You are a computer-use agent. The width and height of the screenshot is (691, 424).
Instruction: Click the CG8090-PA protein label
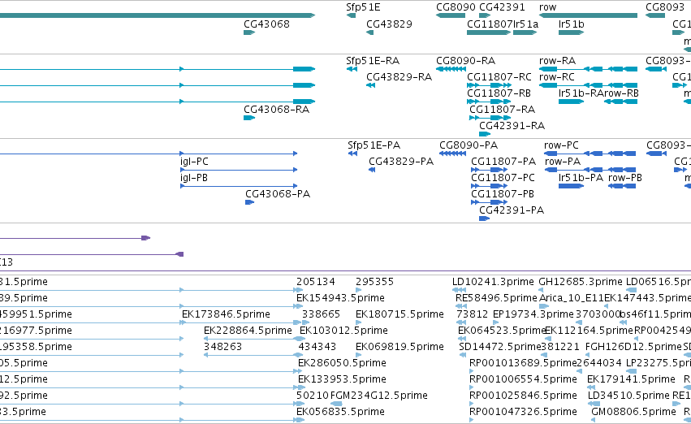(x=469, y=145)
